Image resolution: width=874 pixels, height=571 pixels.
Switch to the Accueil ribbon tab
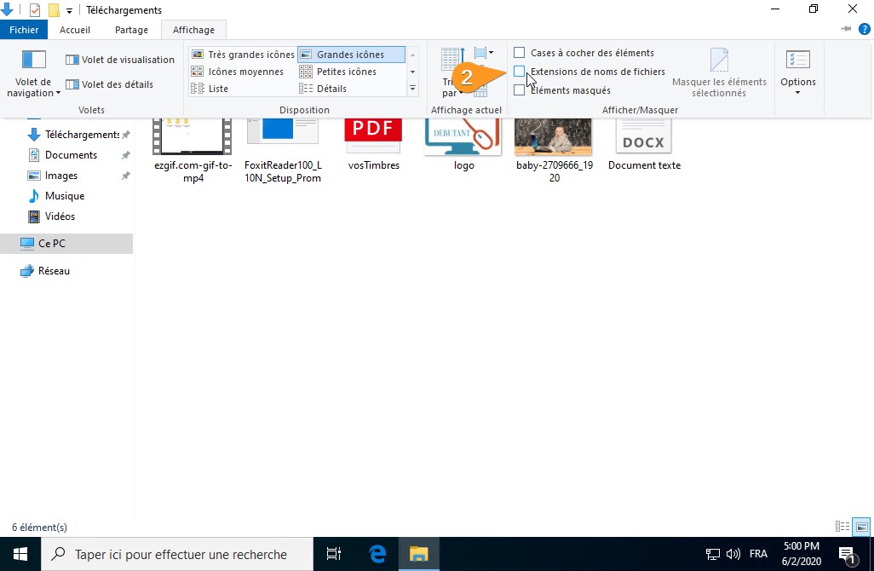[x=75, y=30]
